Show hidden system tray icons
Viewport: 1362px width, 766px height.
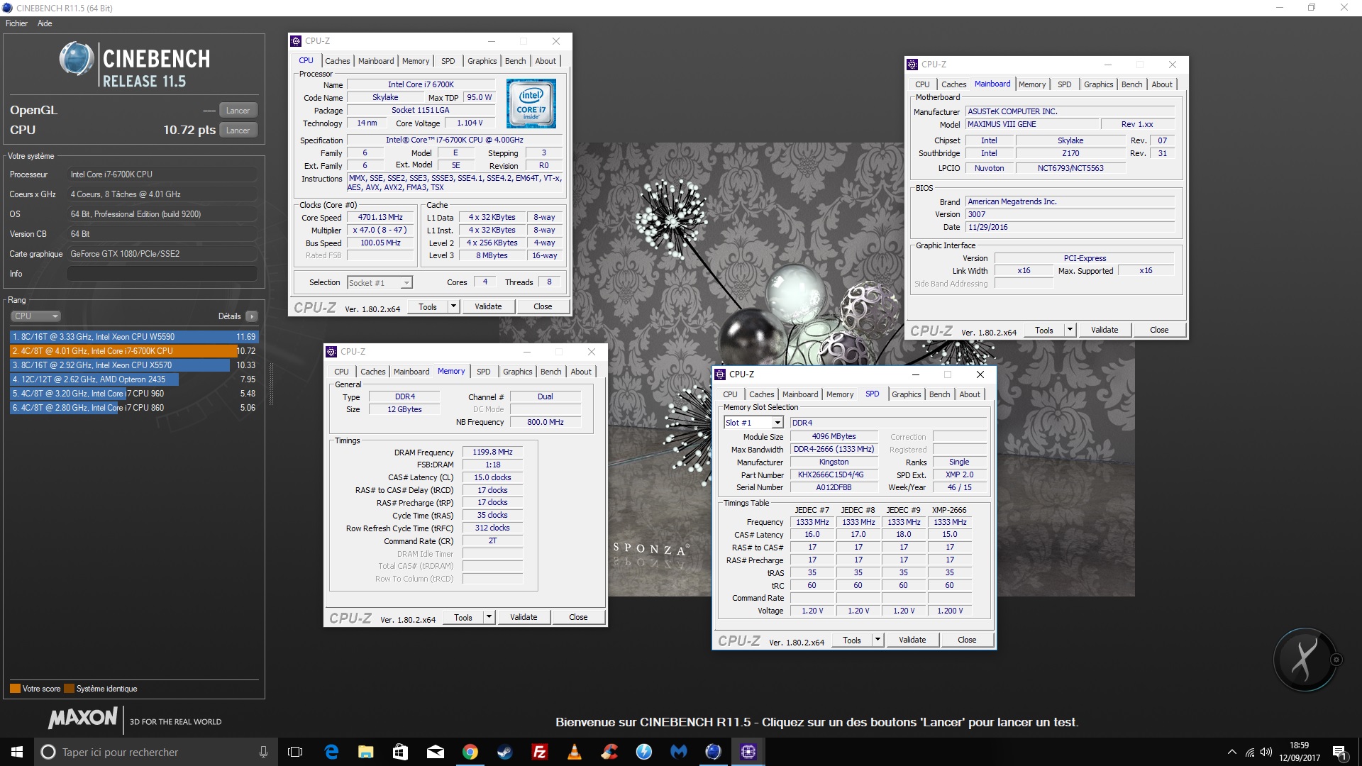coord(1231,752)
